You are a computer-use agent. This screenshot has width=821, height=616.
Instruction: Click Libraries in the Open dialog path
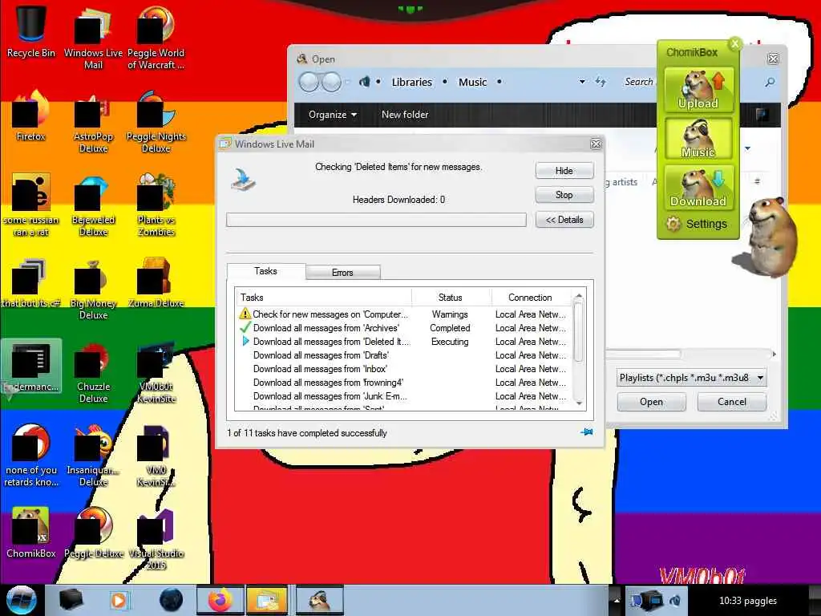click(412, 82)
